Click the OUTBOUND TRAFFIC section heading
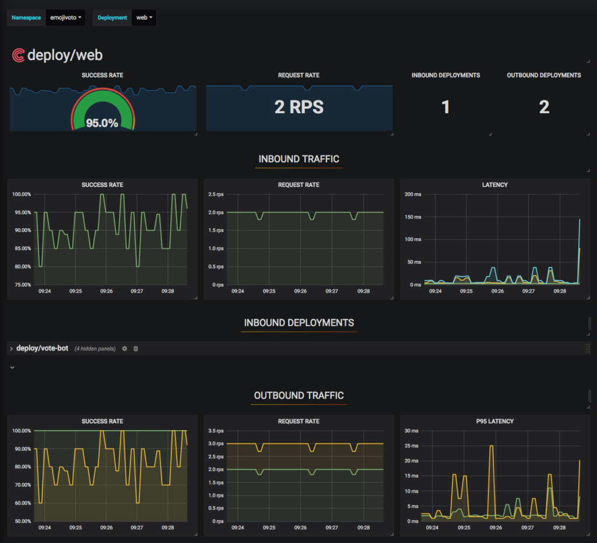Viewport: 597px width, 543px height. click(x=299, y=395)
